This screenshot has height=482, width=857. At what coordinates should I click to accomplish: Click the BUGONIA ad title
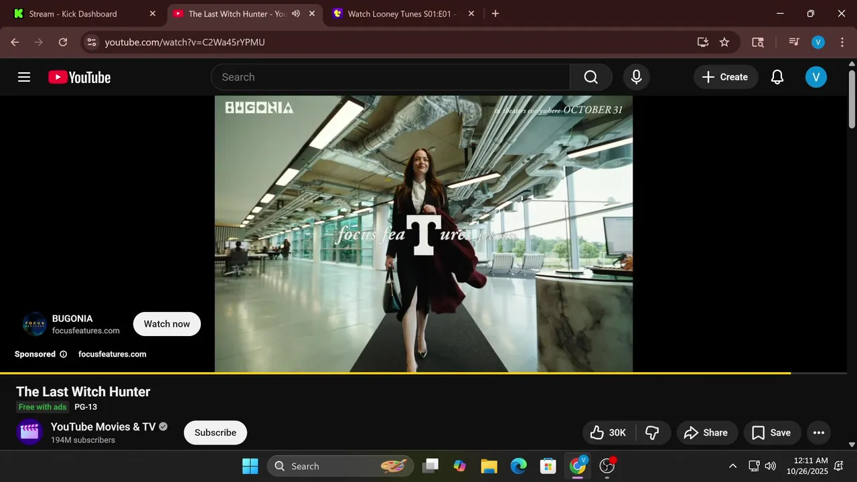pyautogui.click(x=72, y=319)
